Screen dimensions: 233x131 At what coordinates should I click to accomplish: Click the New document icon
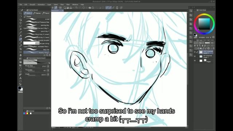pyautogui.click(x=65, y=8)
